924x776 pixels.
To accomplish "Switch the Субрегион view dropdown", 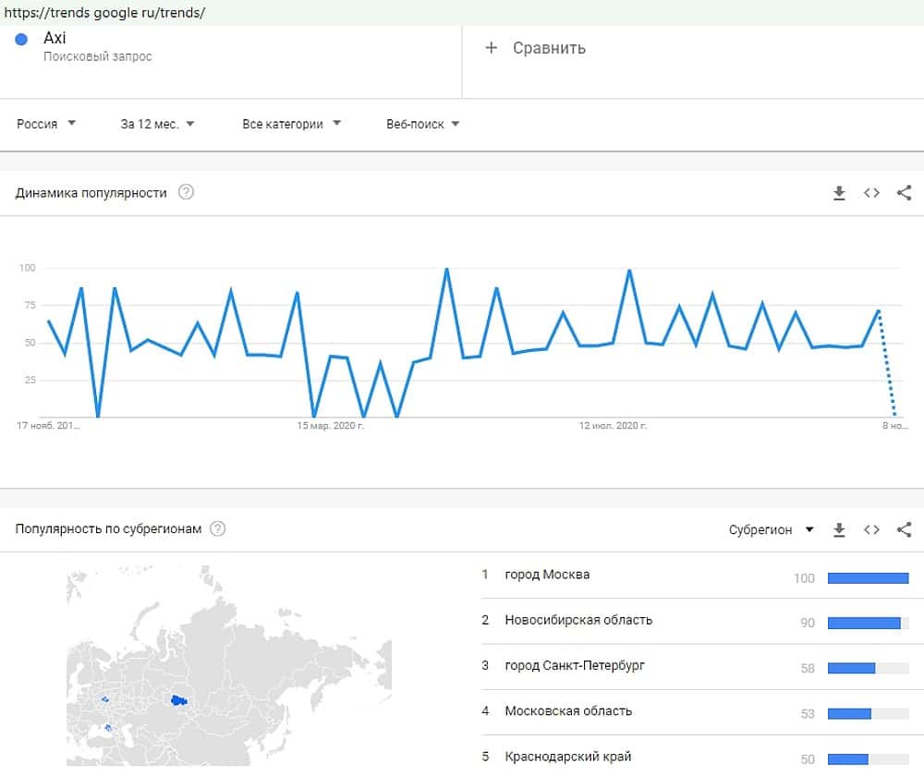I will pyautogui.click(x=771, y=529).
